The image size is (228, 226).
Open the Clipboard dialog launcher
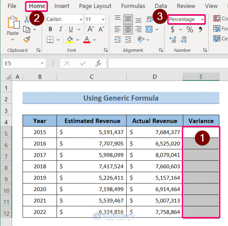[39, 50]
